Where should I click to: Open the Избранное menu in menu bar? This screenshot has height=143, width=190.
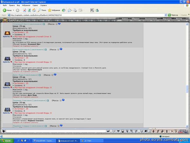click(26, 5)
